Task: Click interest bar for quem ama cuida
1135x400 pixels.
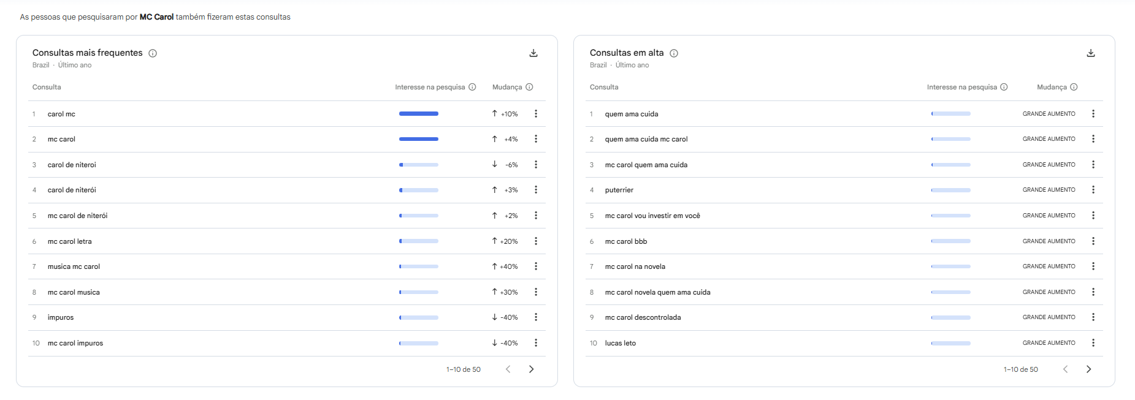Action: pos(951,114)
